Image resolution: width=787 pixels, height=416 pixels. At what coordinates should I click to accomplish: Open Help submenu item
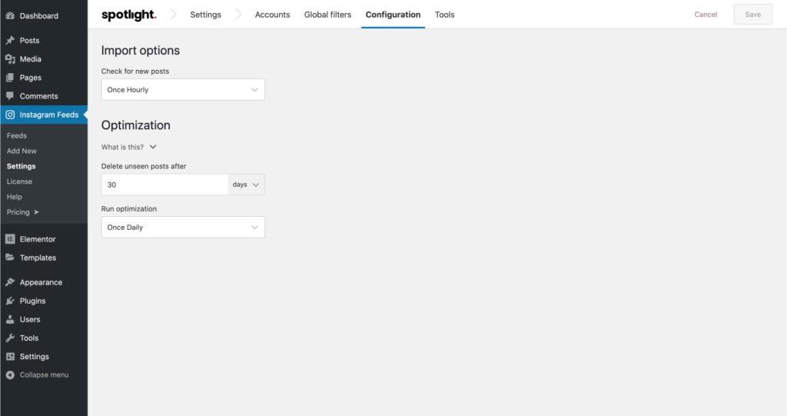(x=15, y=197)
